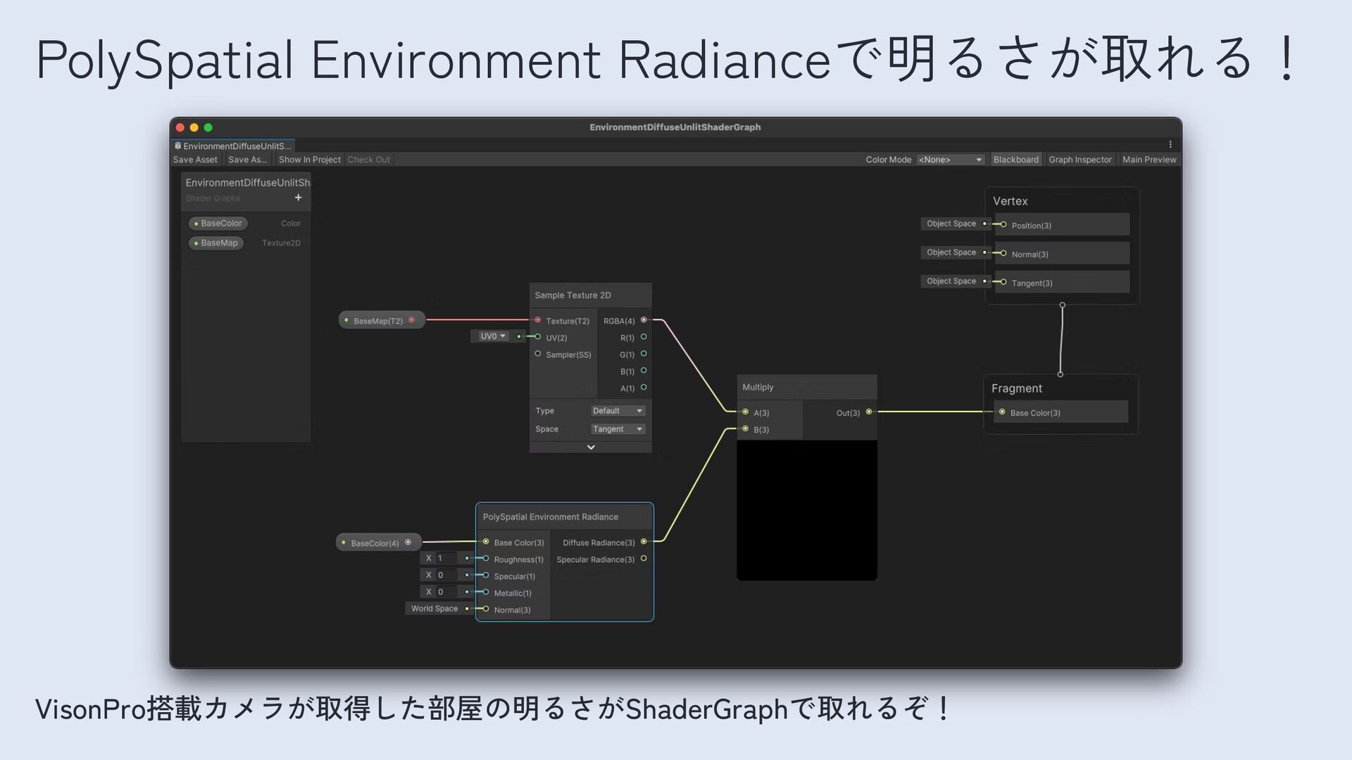This screenshot has width=1352, height=760.
Task: Click the Sampler(SS) input port
Action: tap(538, 354)
